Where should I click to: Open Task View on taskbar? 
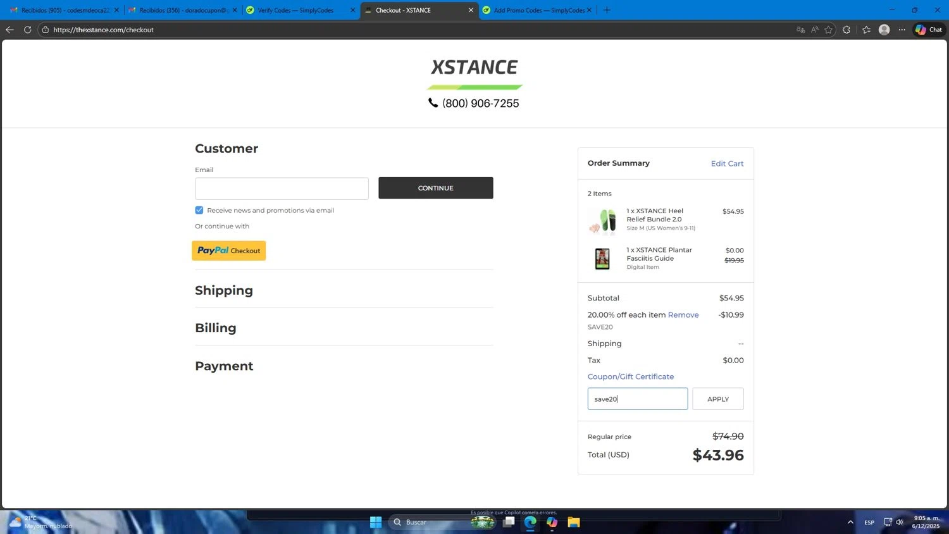[509, 522]
